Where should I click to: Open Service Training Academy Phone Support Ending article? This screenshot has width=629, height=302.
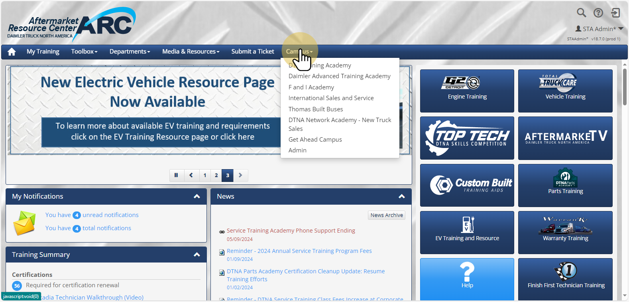click(x=291, y=231)
